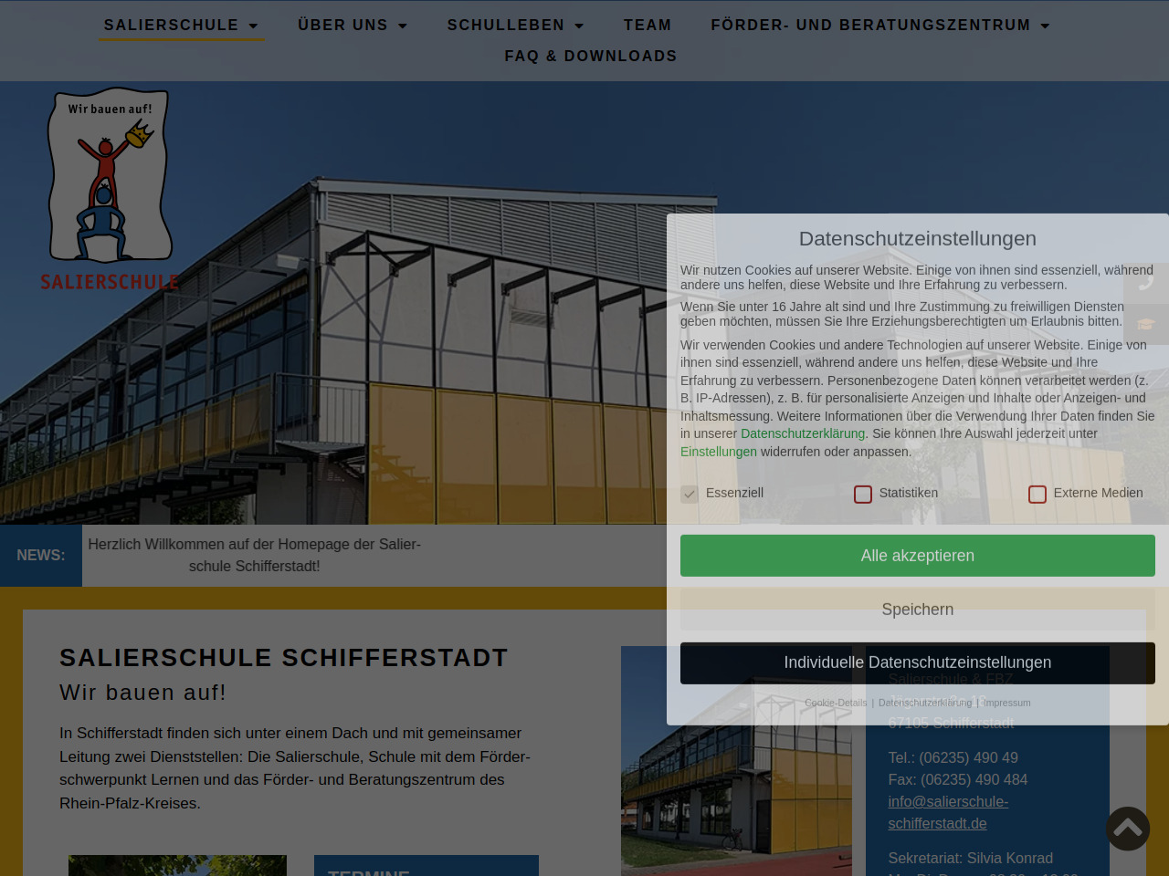The width and height of the screenshot is (1169, 876).
Task: Open Förder- und Beratungszentrum dropdown
Action: (880, 26)
